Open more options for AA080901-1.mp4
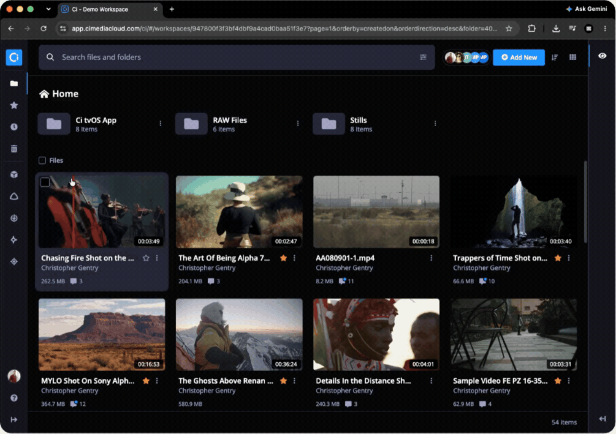 pos(432,258)
